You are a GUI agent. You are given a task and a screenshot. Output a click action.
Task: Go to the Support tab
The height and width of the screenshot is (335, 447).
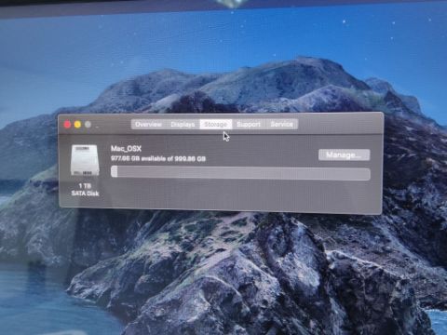point(249,125)
